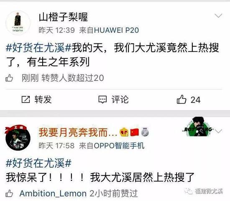Screen dimensions: 230x201
Task: Open 山橙子梨喔 username
Action: tap(63, 17)
